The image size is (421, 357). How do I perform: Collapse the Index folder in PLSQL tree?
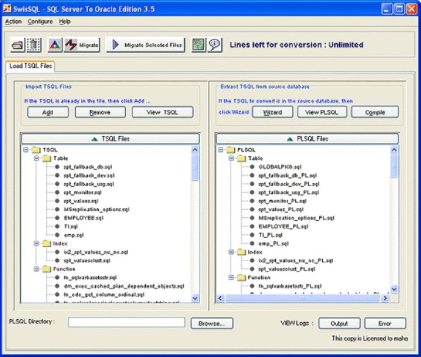coord(231,252)
